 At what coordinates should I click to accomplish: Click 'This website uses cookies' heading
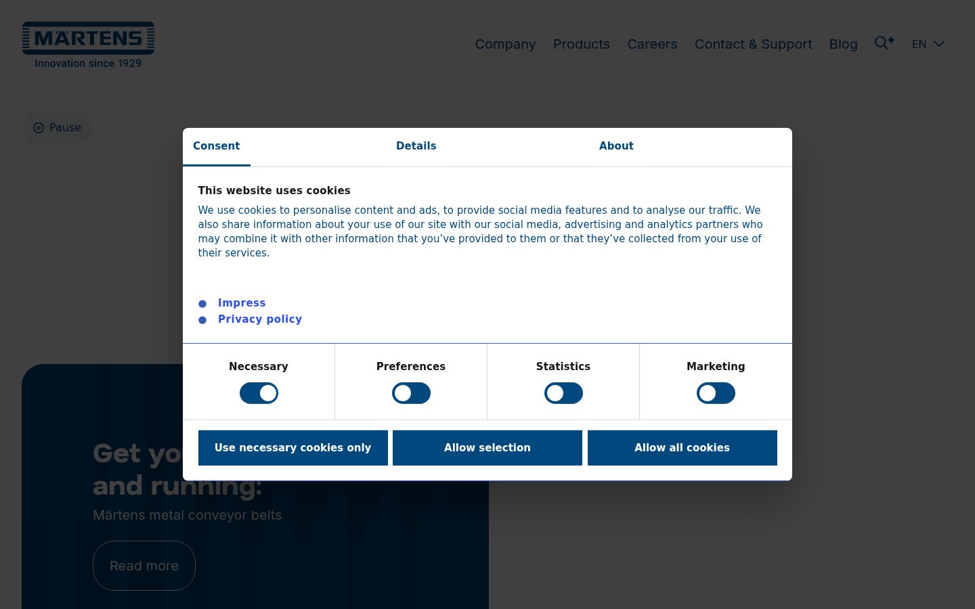pyautogui.click(x=274, y=191)
